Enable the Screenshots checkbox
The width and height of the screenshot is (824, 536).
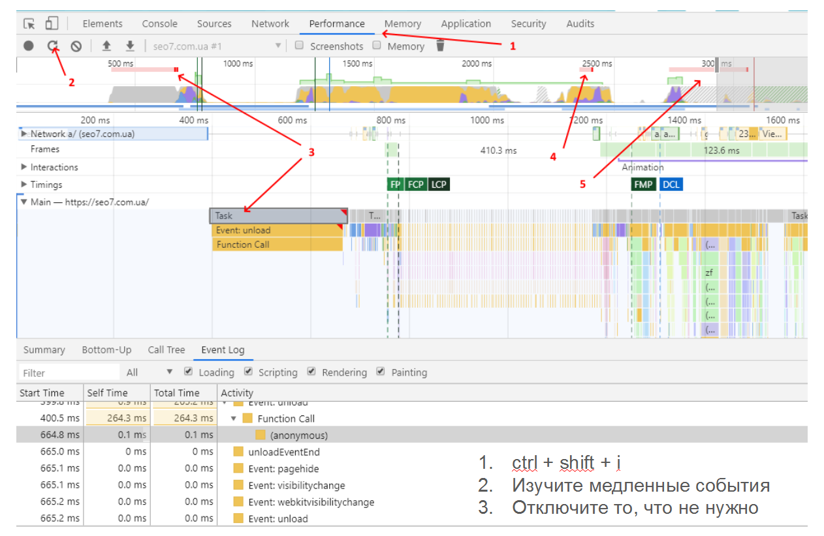pyautogui.click(x=299, y=46)
